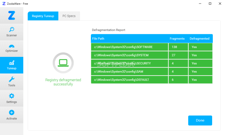
Task: Switch to the PC Specs tab
Action: [x=69, y=16]
